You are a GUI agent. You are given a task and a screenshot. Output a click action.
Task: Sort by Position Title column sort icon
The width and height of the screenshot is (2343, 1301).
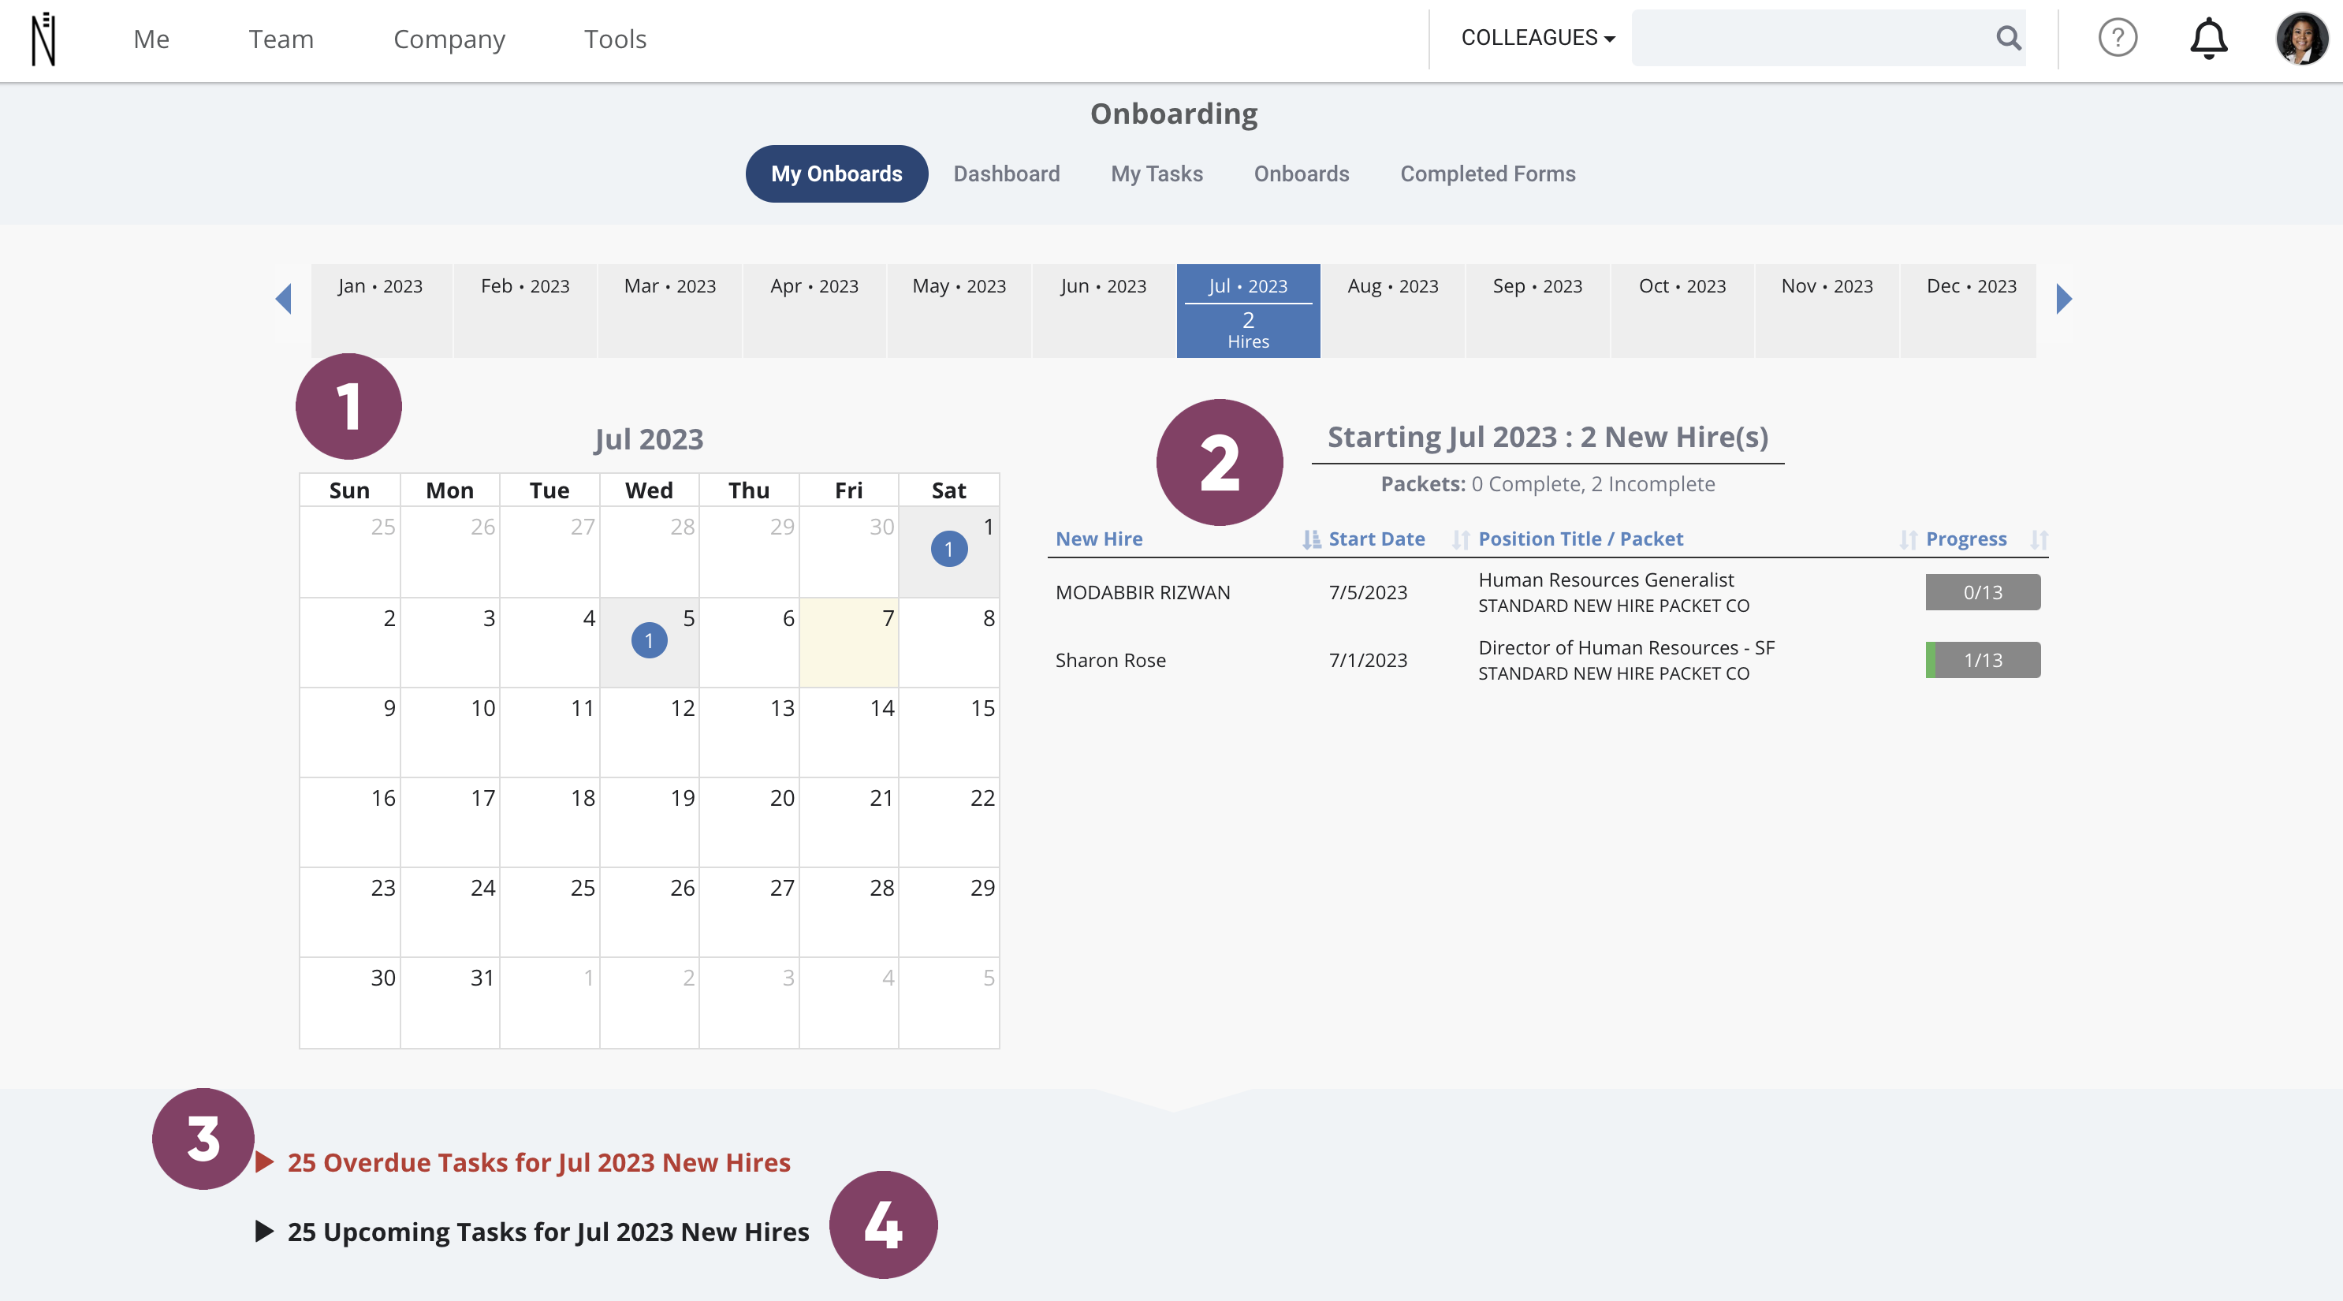[1907, 539]
